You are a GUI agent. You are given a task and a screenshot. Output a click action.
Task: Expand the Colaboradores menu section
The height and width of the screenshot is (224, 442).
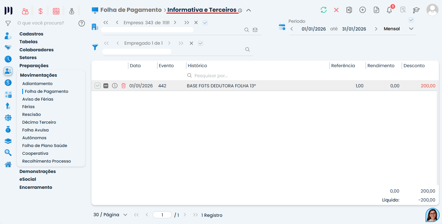coord(36,50)
